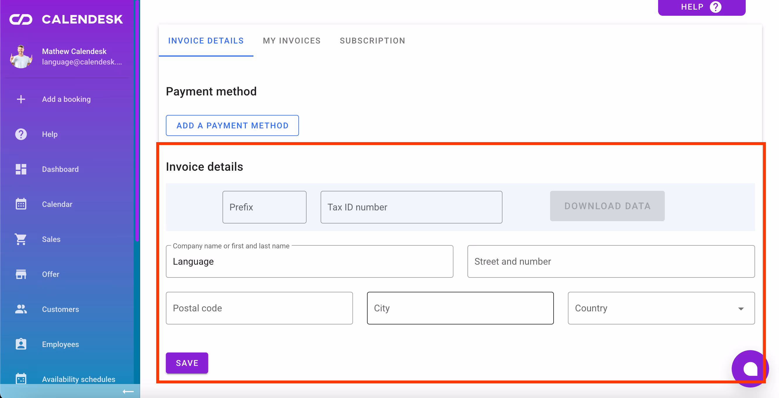Click the plus icon for Add a booking
Viewport: 779px width, 398px height.
[21, 99]
